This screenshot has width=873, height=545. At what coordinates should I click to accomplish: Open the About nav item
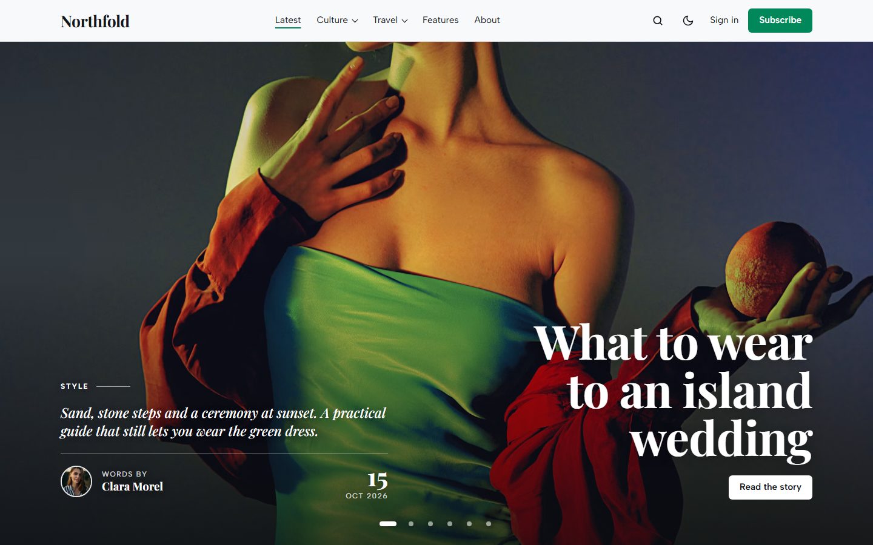pyautogui.click(x=487, y=20)
